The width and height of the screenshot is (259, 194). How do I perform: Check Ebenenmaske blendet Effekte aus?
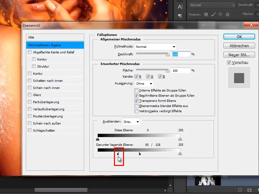[136, 106]
